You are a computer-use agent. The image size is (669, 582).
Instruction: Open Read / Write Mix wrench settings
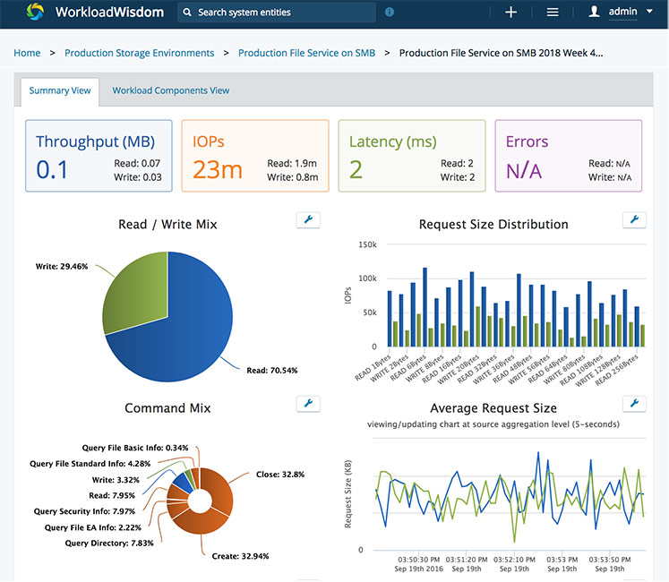point(307,220)
